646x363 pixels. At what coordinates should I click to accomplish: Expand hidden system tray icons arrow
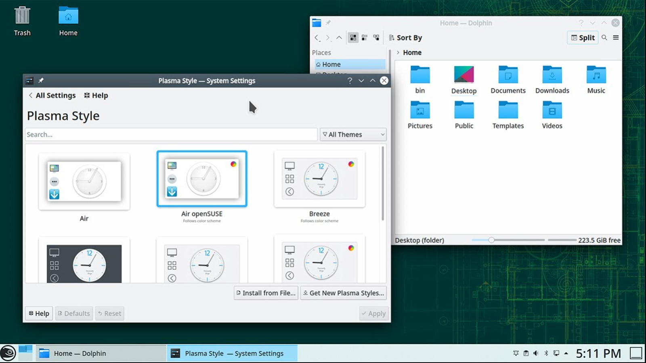(x=566, y=353)
